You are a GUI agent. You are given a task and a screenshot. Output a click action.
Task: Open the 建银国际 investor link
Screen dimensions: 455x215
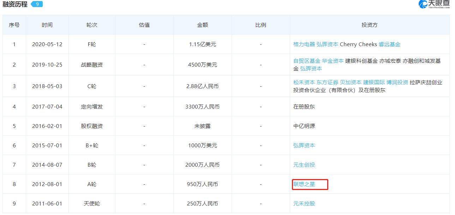[374, 82]
